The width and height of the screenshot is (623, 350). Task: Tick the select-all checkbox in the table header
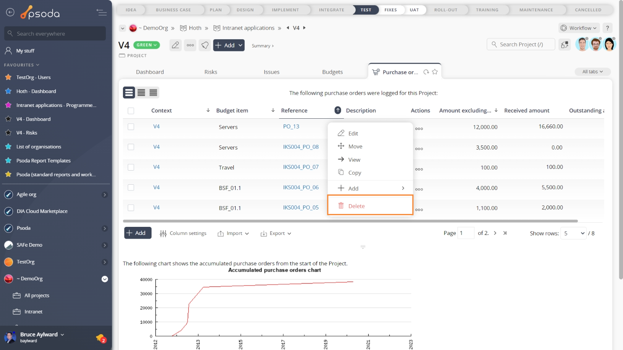click(131, 111)
